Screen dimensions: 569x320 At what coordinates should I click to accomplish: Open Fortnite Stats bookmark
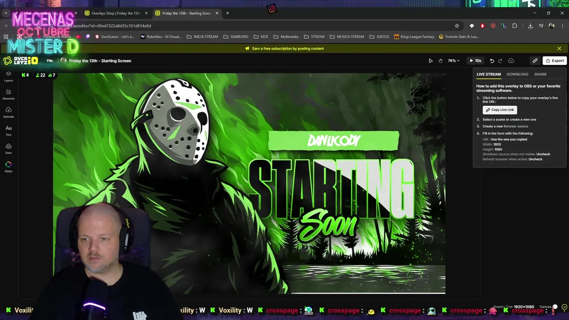coord(459,37)
